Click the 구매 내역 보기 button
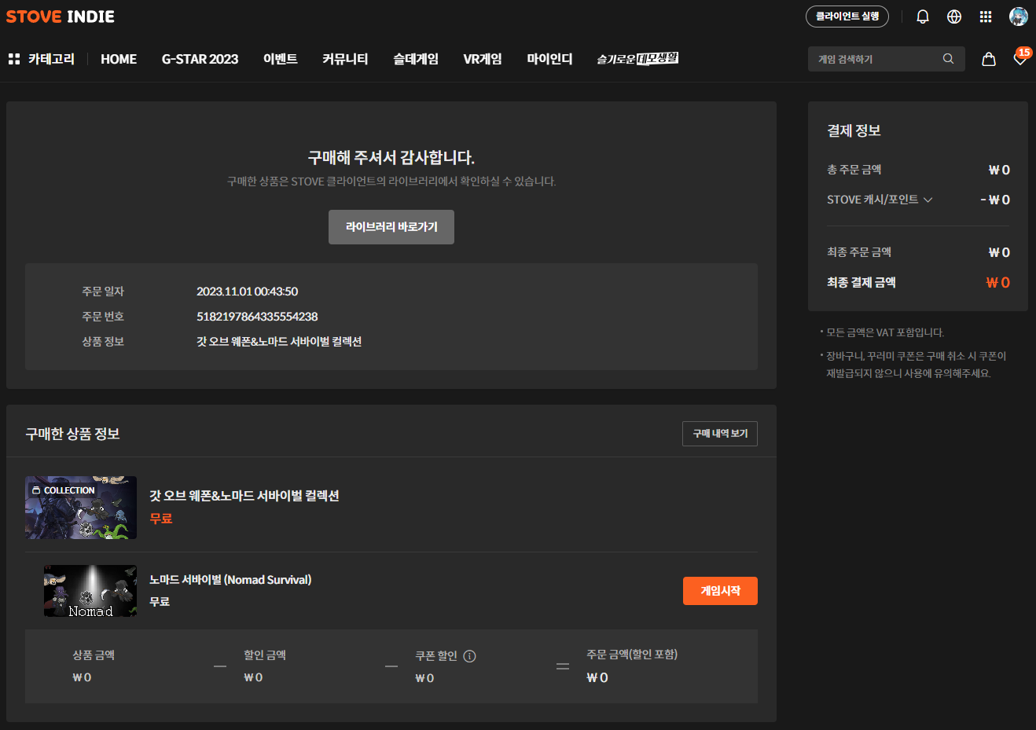This screenshot has width=1036, height=730. 719,434
